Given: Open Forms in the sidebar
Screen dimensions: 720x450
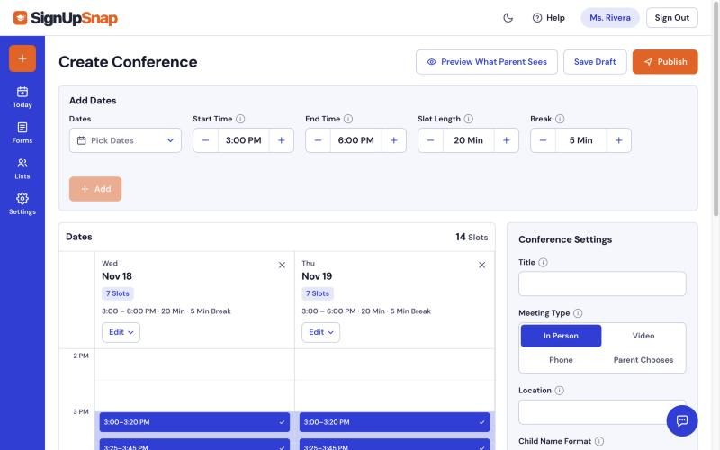Looking at the screenshot, I should click(22, 132).
